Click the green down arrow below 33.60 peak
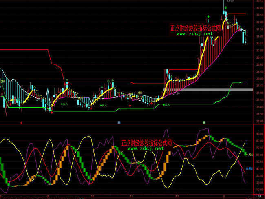This screenshot has height=199, width=265. [x=225, y=8]
